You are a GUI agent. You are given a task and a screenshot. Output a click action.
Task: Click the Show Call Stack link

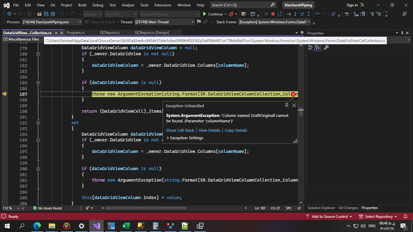pyautogui.click(x=180, y=130)
